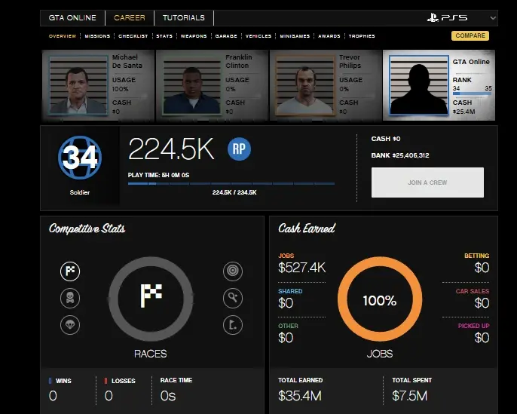Click the rank 34 globe badge
517x414 pixels.
pos(80,158)
